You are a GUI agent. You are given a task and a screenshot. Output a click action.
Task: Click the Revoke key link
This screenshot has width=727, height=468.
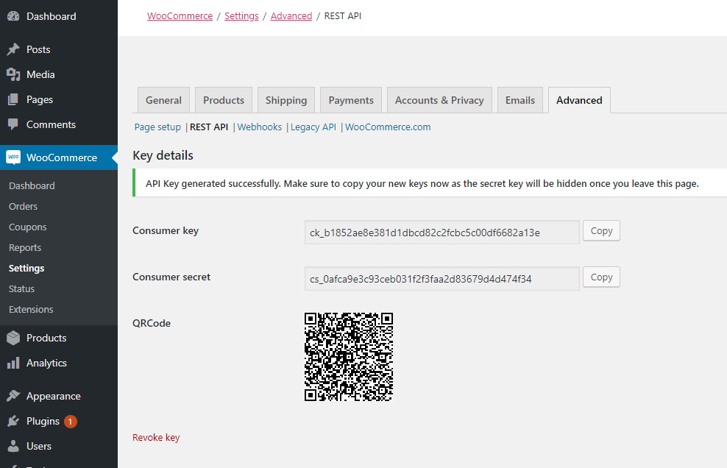[156, 437]
